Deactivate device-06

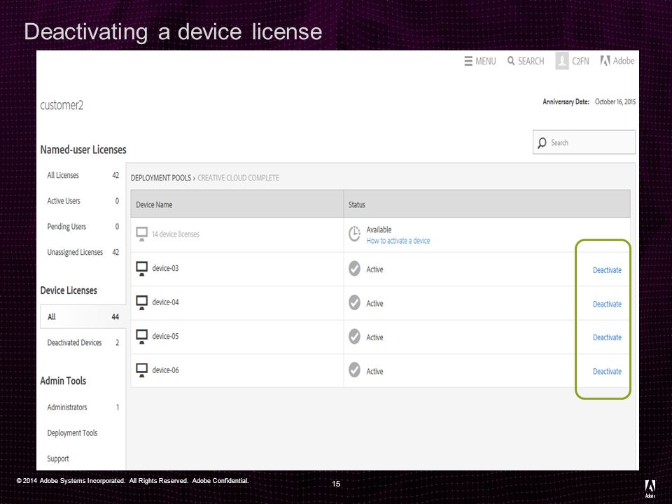607,371
